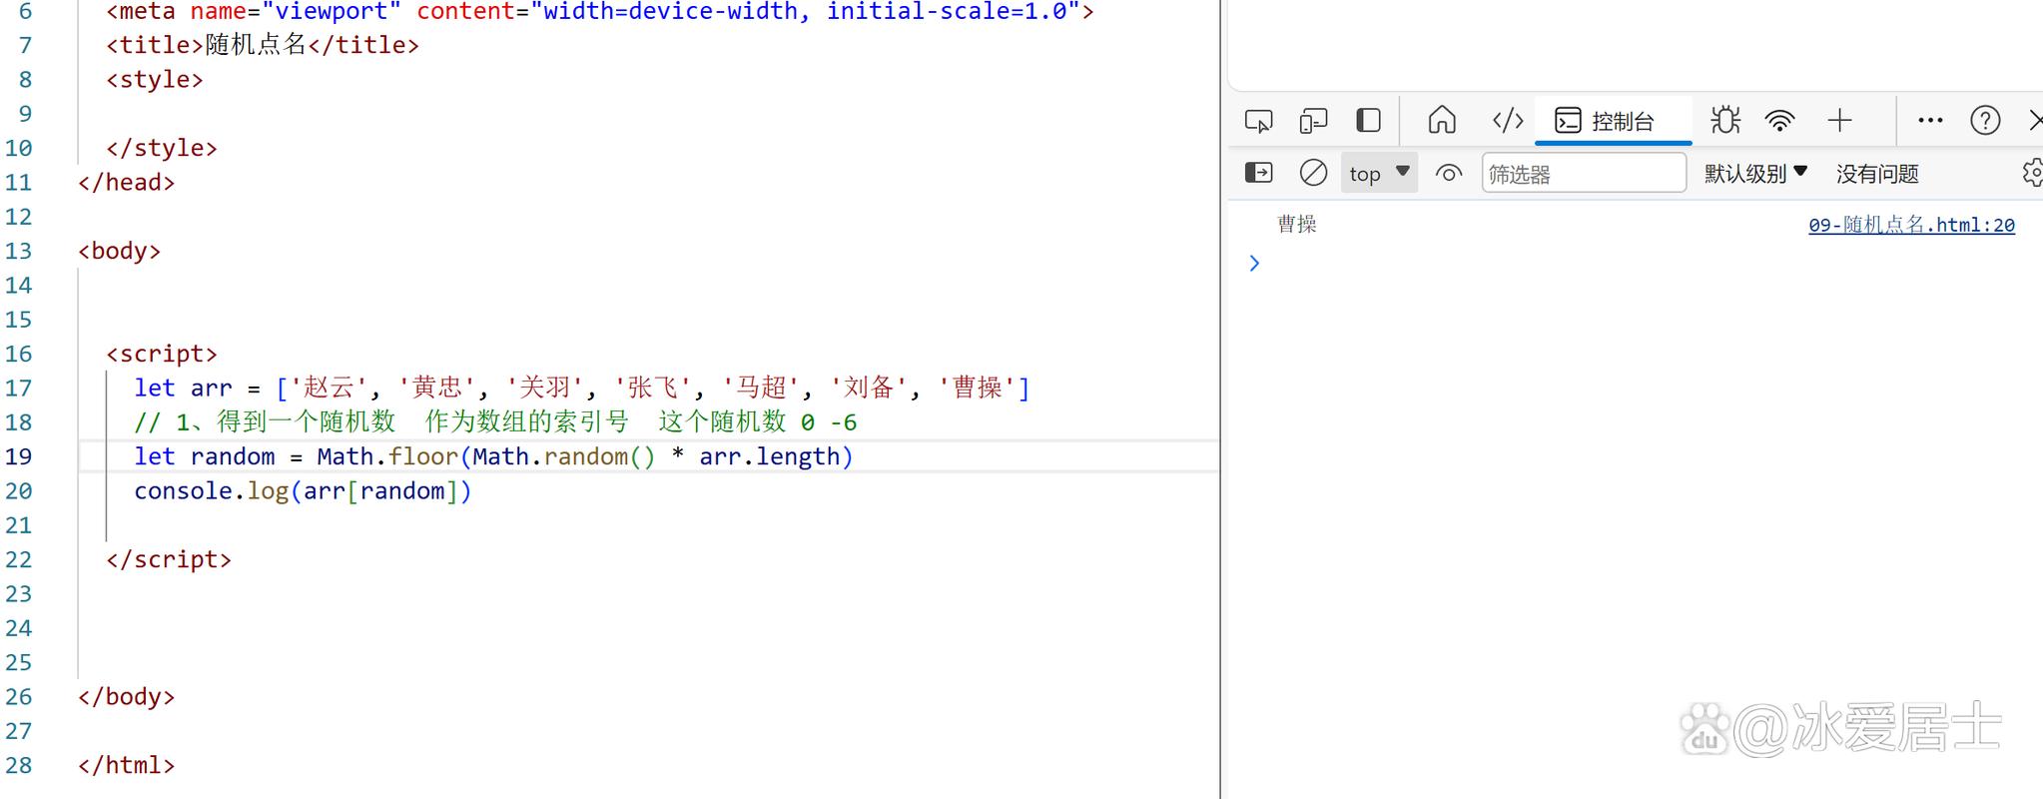The height and width of the screenshot is (799, 2043).
Task: Click line number 19 in the gutter
Action: pyautogui.click(x=19, y=456)
